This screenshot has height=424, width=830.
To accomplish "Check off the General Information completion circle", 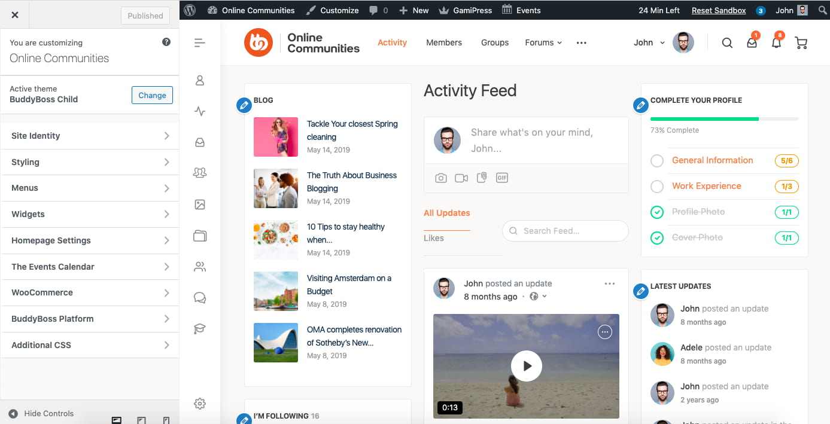I will point(656,160).
